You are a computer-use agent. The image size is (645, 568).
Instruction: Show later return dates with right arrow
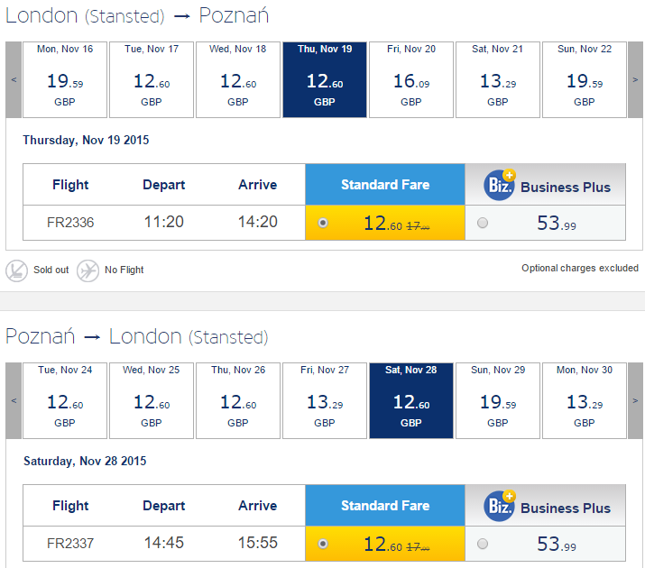636,400
